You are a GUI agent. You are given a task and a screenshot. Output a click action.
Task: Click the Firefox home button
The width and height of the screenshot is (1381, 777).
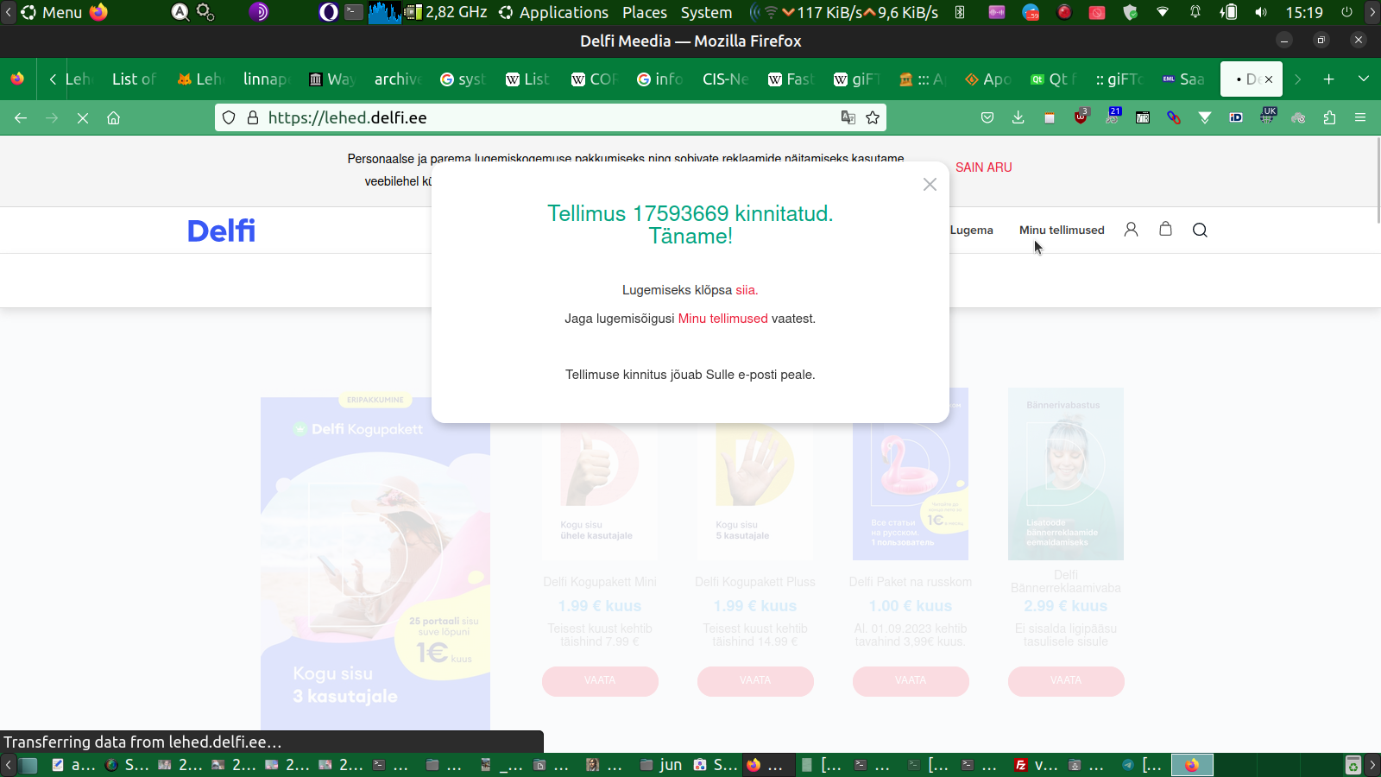pyautogui.click(x=113, y=117)
